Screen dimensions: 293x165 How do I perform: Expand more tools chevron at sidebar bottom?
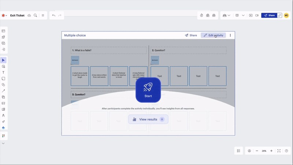[3, 143]
